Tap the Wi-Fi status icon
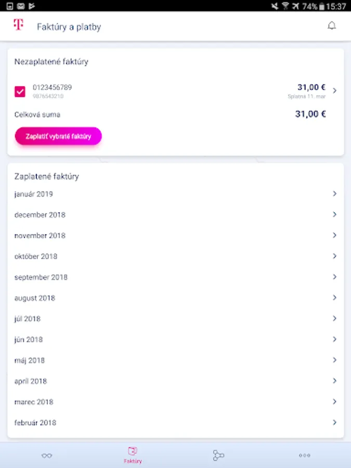351x468 pixels. tap(285, 6)
